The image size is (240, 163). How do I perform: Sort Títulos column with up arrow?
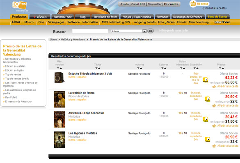tap(99, 68)
